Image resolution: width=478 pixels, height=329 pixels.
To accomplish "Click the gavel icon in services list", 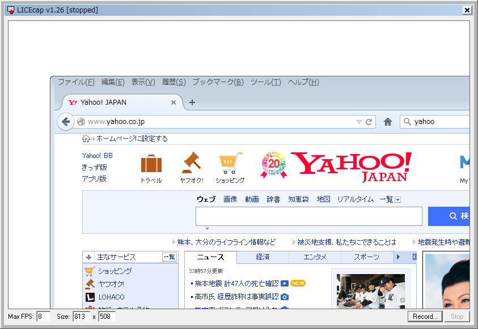I will click(90, 284).
